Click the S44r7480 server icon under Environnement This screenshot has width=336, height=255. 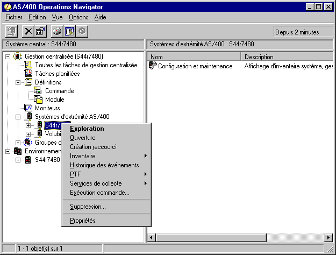point(28,160)
